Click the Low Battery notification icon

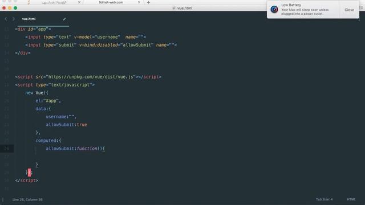(274, 10)
